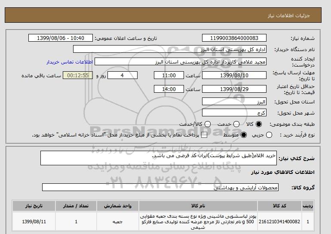Click delivery province field البرز
The width and height of the screenshot is (331, 234).
pyautogui.click(x=234, y=101)
